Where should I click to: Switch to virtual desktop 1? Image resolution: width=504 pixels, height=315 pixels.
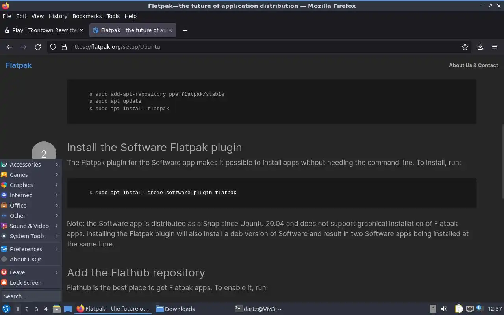17,309
